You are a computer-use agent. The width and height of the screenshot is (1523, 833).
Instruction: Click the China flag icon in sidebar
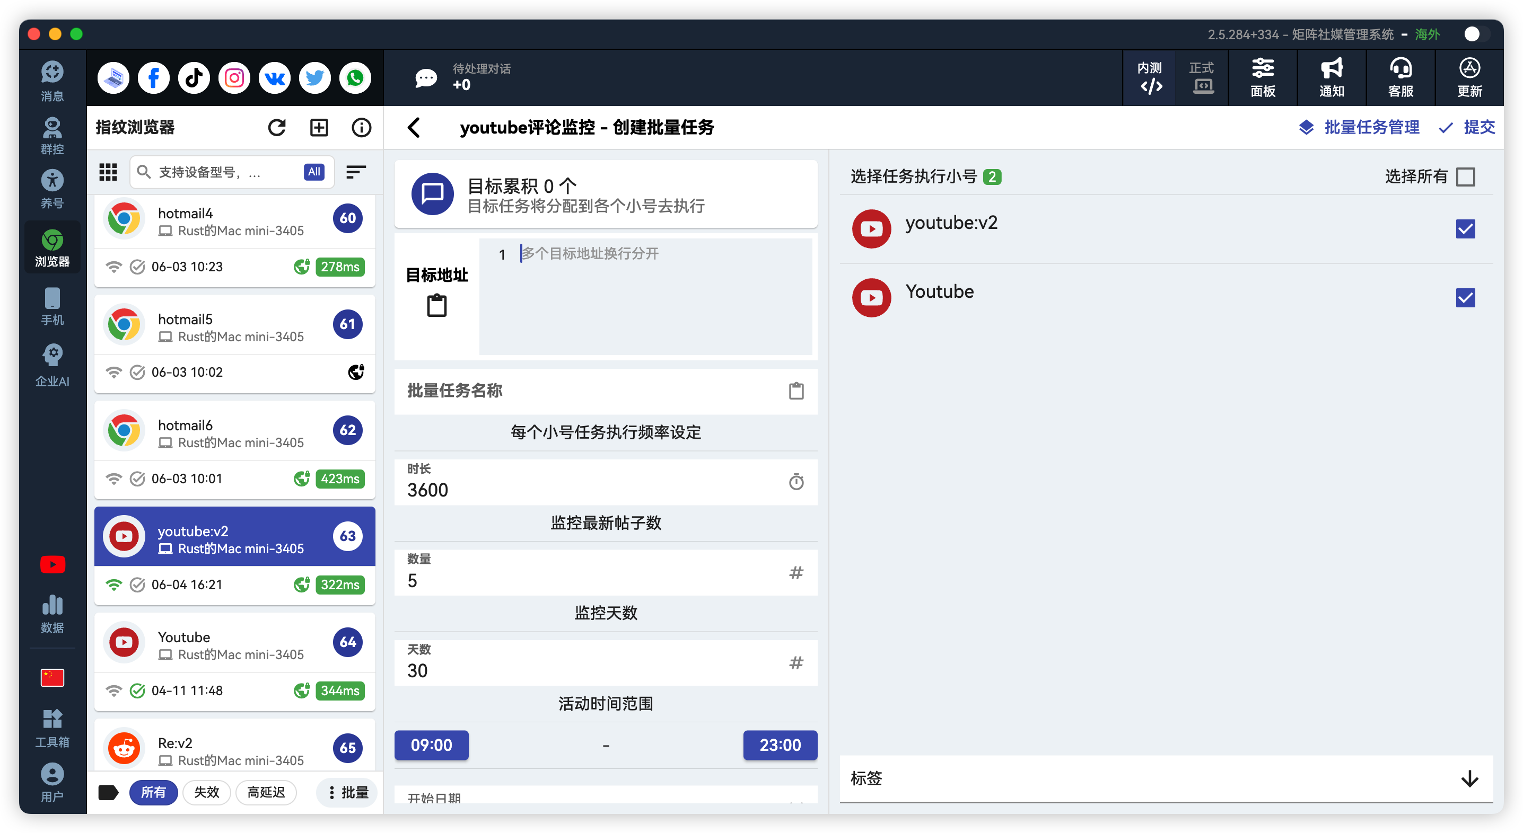point(52,677)
